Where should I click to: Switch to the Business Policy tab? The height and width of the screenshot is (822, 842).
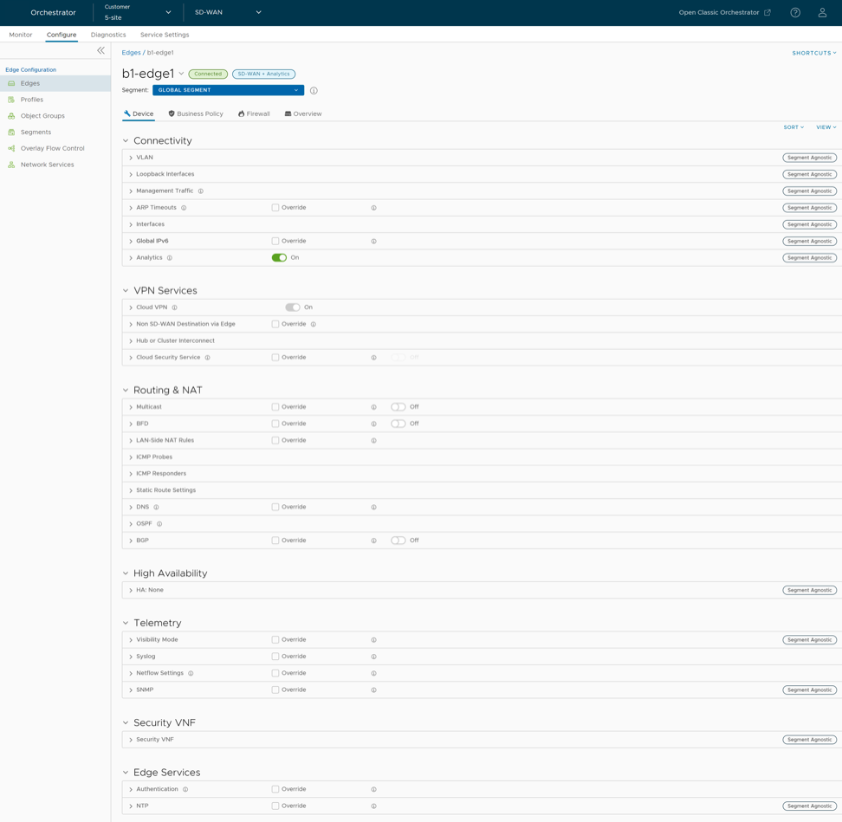coord(196,113)
